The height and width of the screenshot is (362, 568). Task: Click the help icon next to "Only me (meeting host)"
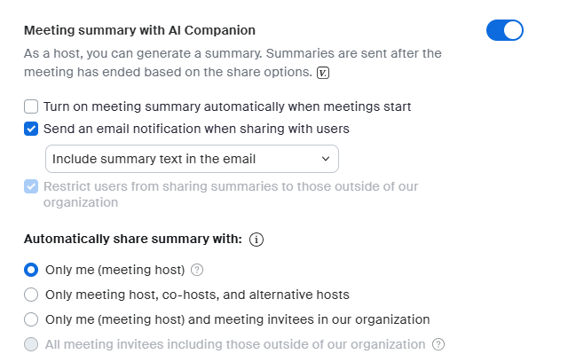coord(198,270)
